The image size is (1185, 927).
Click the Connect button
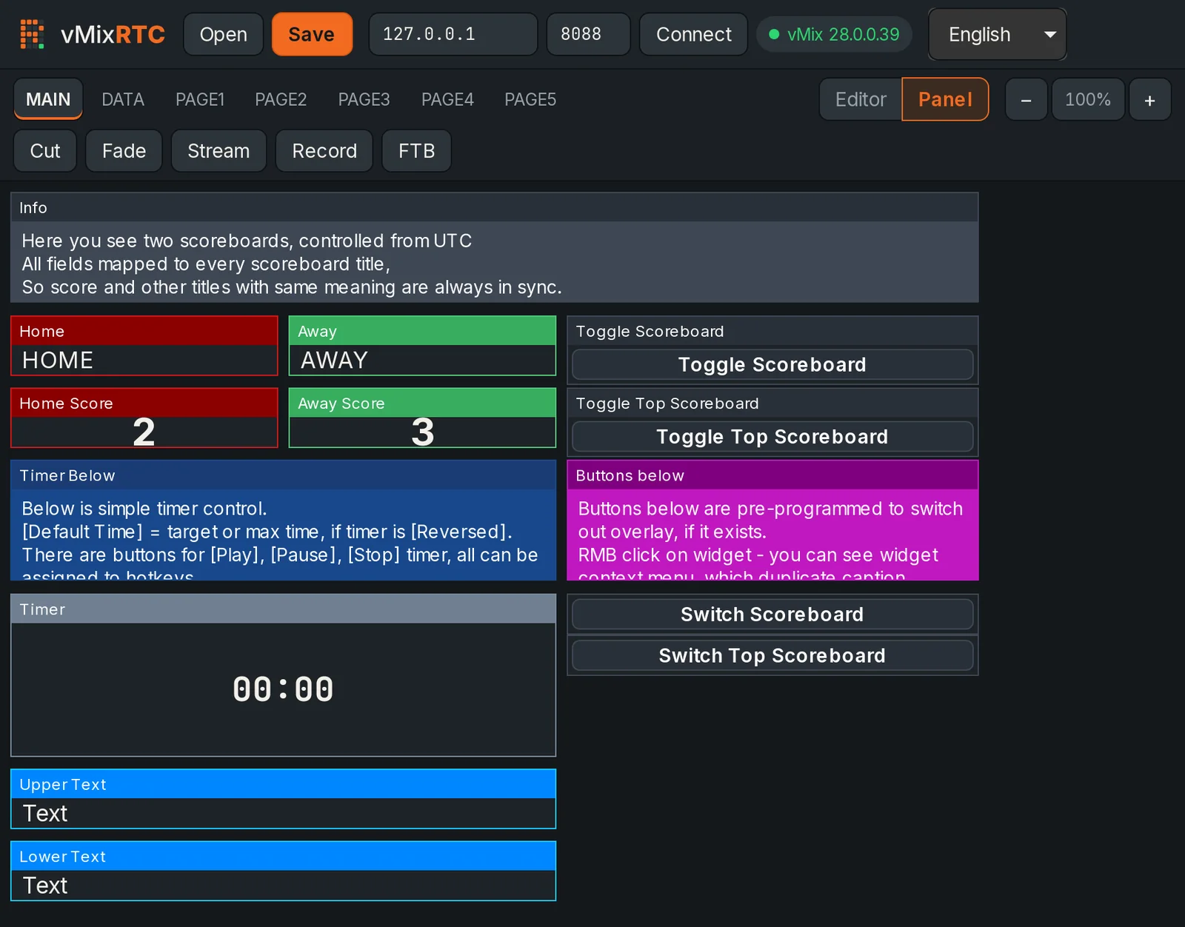point(694,34)
